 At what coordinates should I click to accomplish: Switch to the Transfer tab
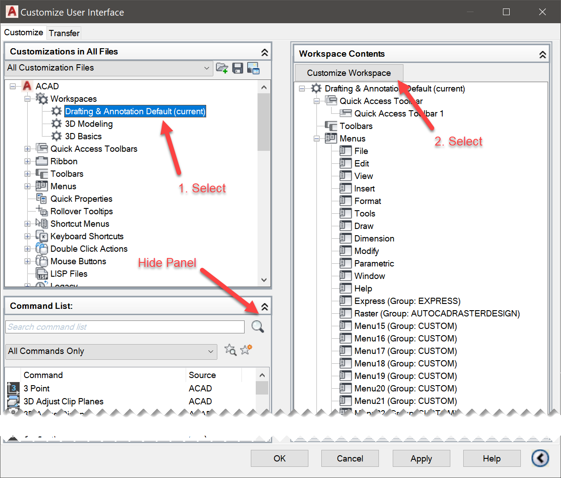[x=64, y=33]
